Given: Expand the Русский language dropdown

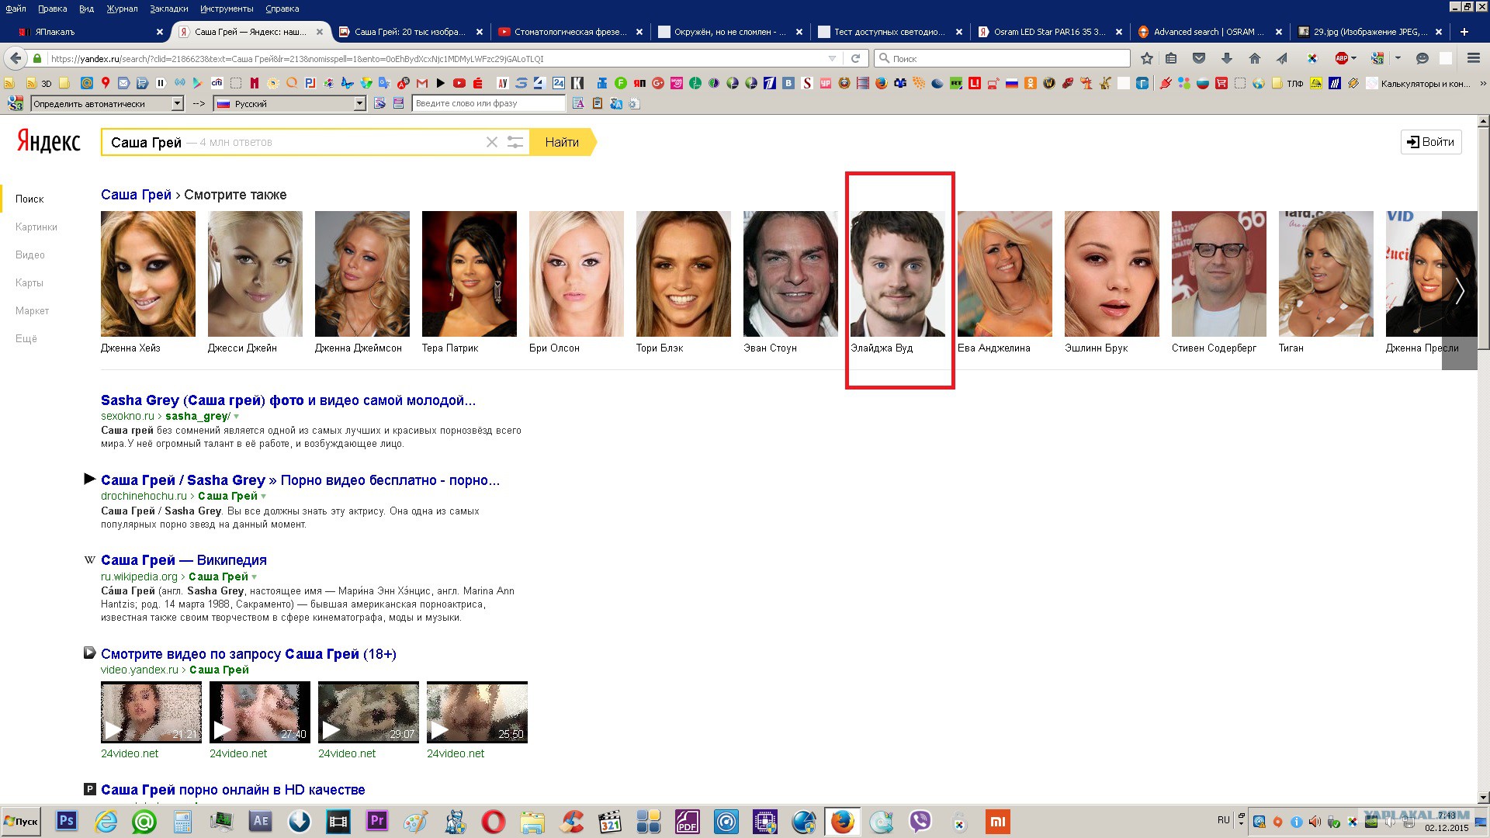Looking at the screenshot, I should click(x=359, y=103).
